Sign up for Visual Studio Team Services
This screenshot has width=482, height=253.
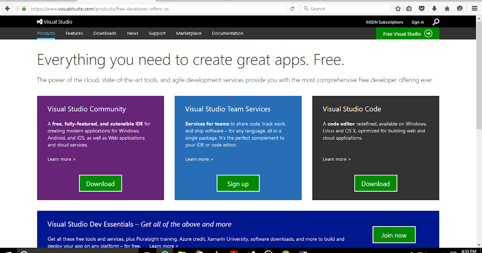click(x=238, y=183)
